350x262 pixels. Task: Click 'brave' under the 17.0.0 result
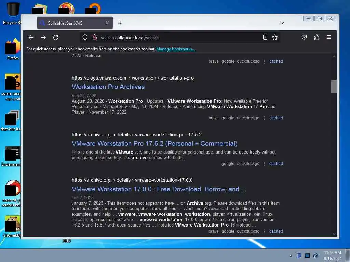point(213,231)
